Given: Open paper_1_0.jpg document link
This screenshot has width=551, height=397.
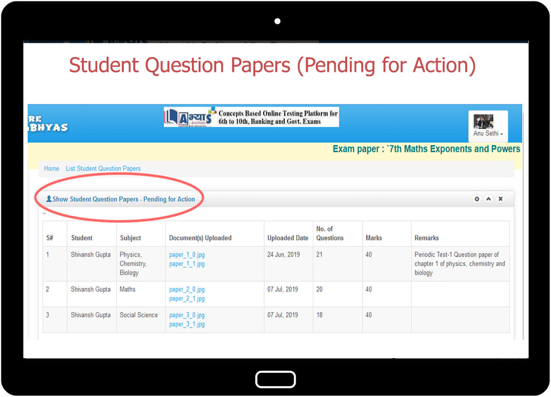Looking at the screenshot, I should click(x=187, y=255).
